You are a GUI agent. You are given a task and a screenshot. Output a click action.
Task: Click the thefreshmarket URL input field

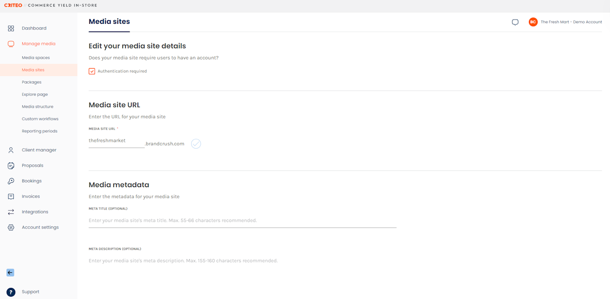117,141
